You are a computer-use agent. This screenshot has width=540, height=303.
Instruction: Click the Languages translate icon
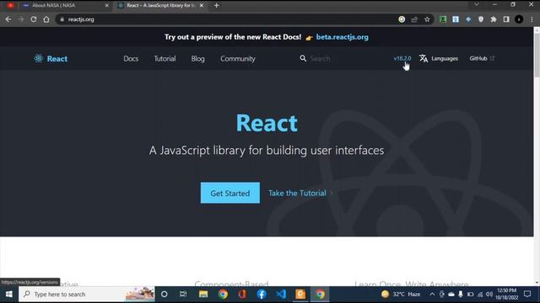coord(424,58)
